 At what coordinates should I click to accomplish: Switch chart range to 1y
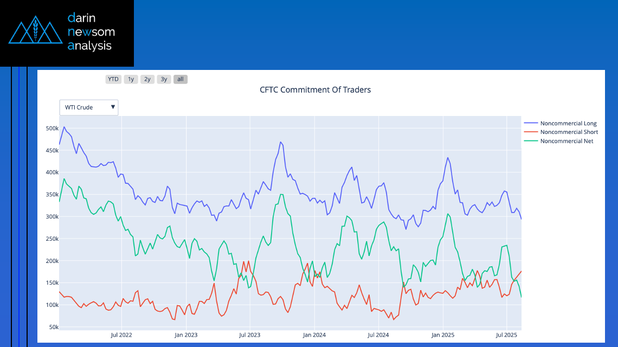[131, 79]
